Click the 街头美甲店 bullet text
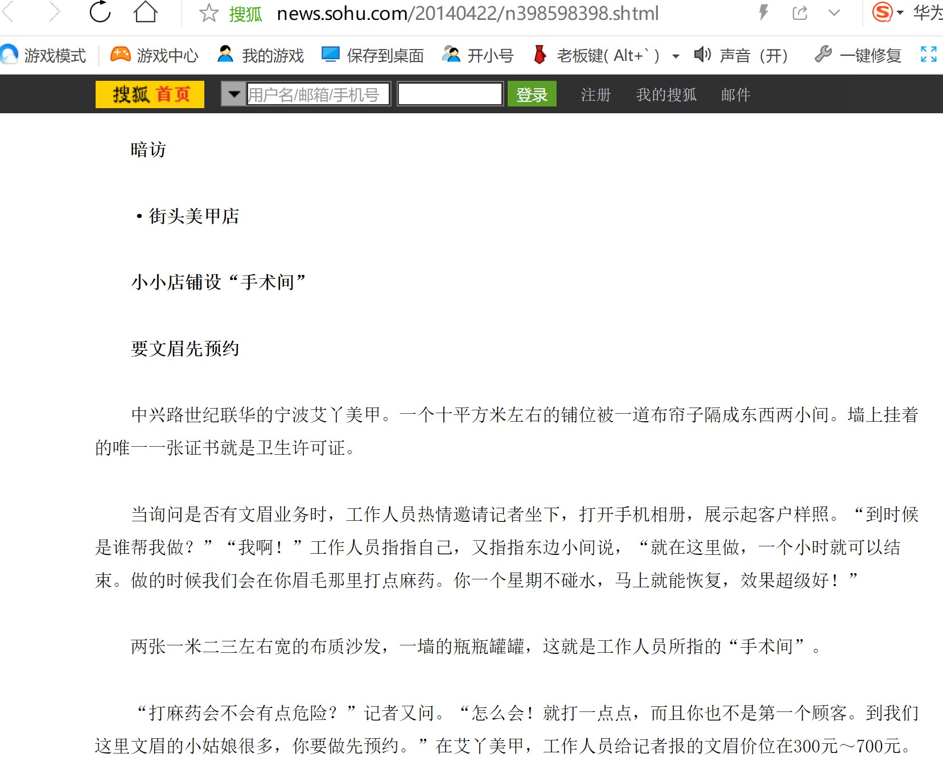Image resolution: width=943 pixels, height=778 pixels. coord(188,216)
